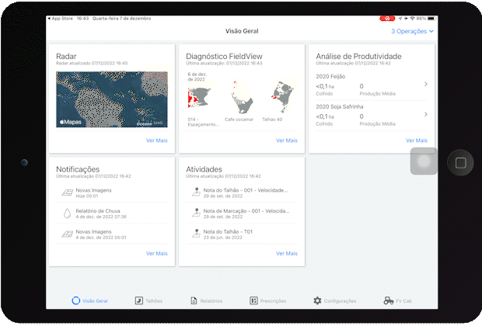
Task: Click Ver Mais in Atividades card
Action: click(x=286, y=253)
